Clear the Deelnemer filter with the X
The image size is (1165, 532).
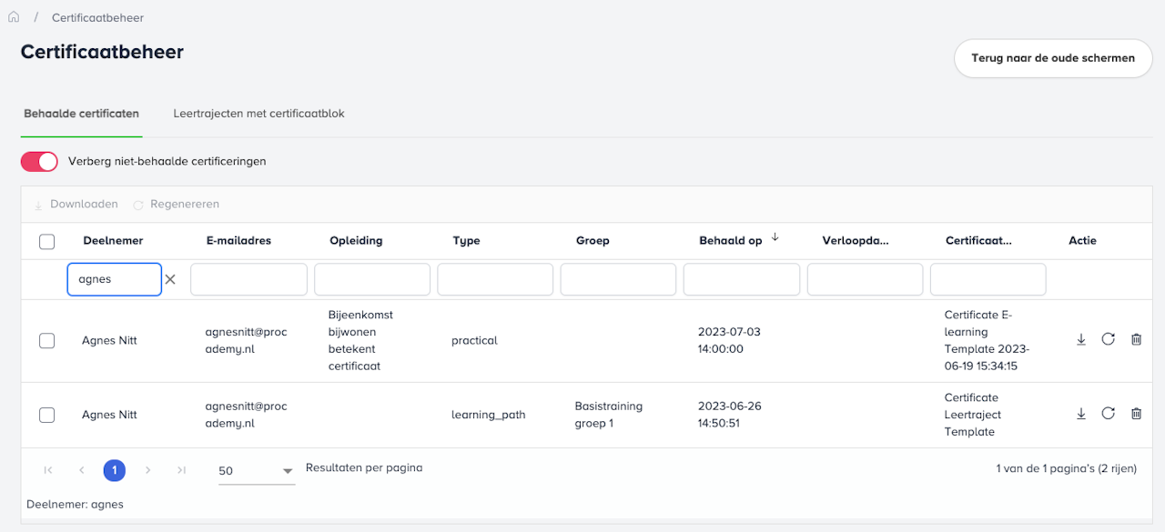(x=170, y=280)
